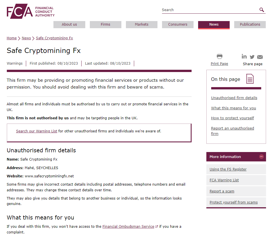This screenshot has height=238, width=274.
Task: Select the Publications menu item
Action: pyautogui.click(x=250, y=24)
